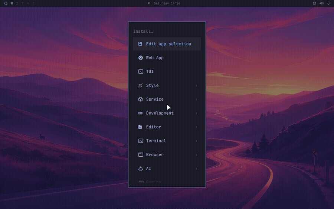
Task: Choose the TUI menu entry
Action: point(167,72)
